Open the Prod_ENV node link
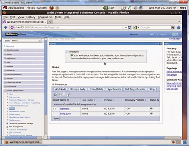This screenshot has height=146, width=189. point(66,114)
